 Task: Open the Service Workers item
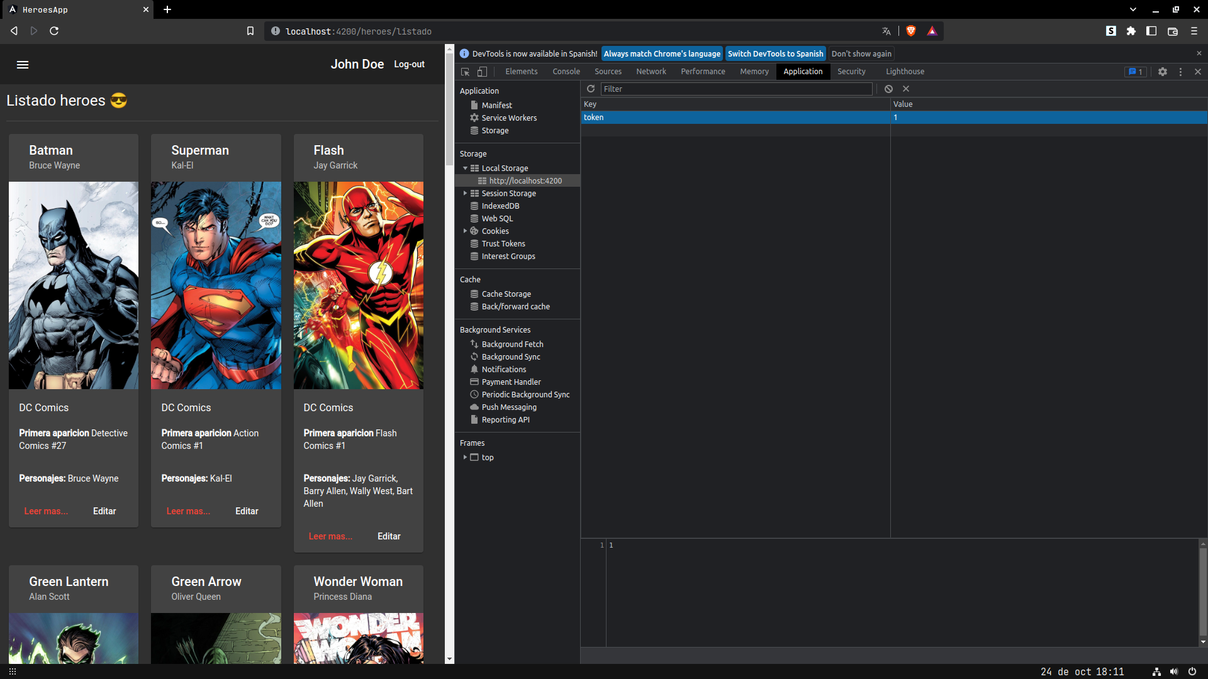(509, 118)
